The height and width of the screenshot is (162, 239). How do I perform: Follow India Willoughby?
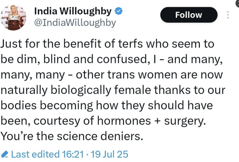[x=188, y=15]
